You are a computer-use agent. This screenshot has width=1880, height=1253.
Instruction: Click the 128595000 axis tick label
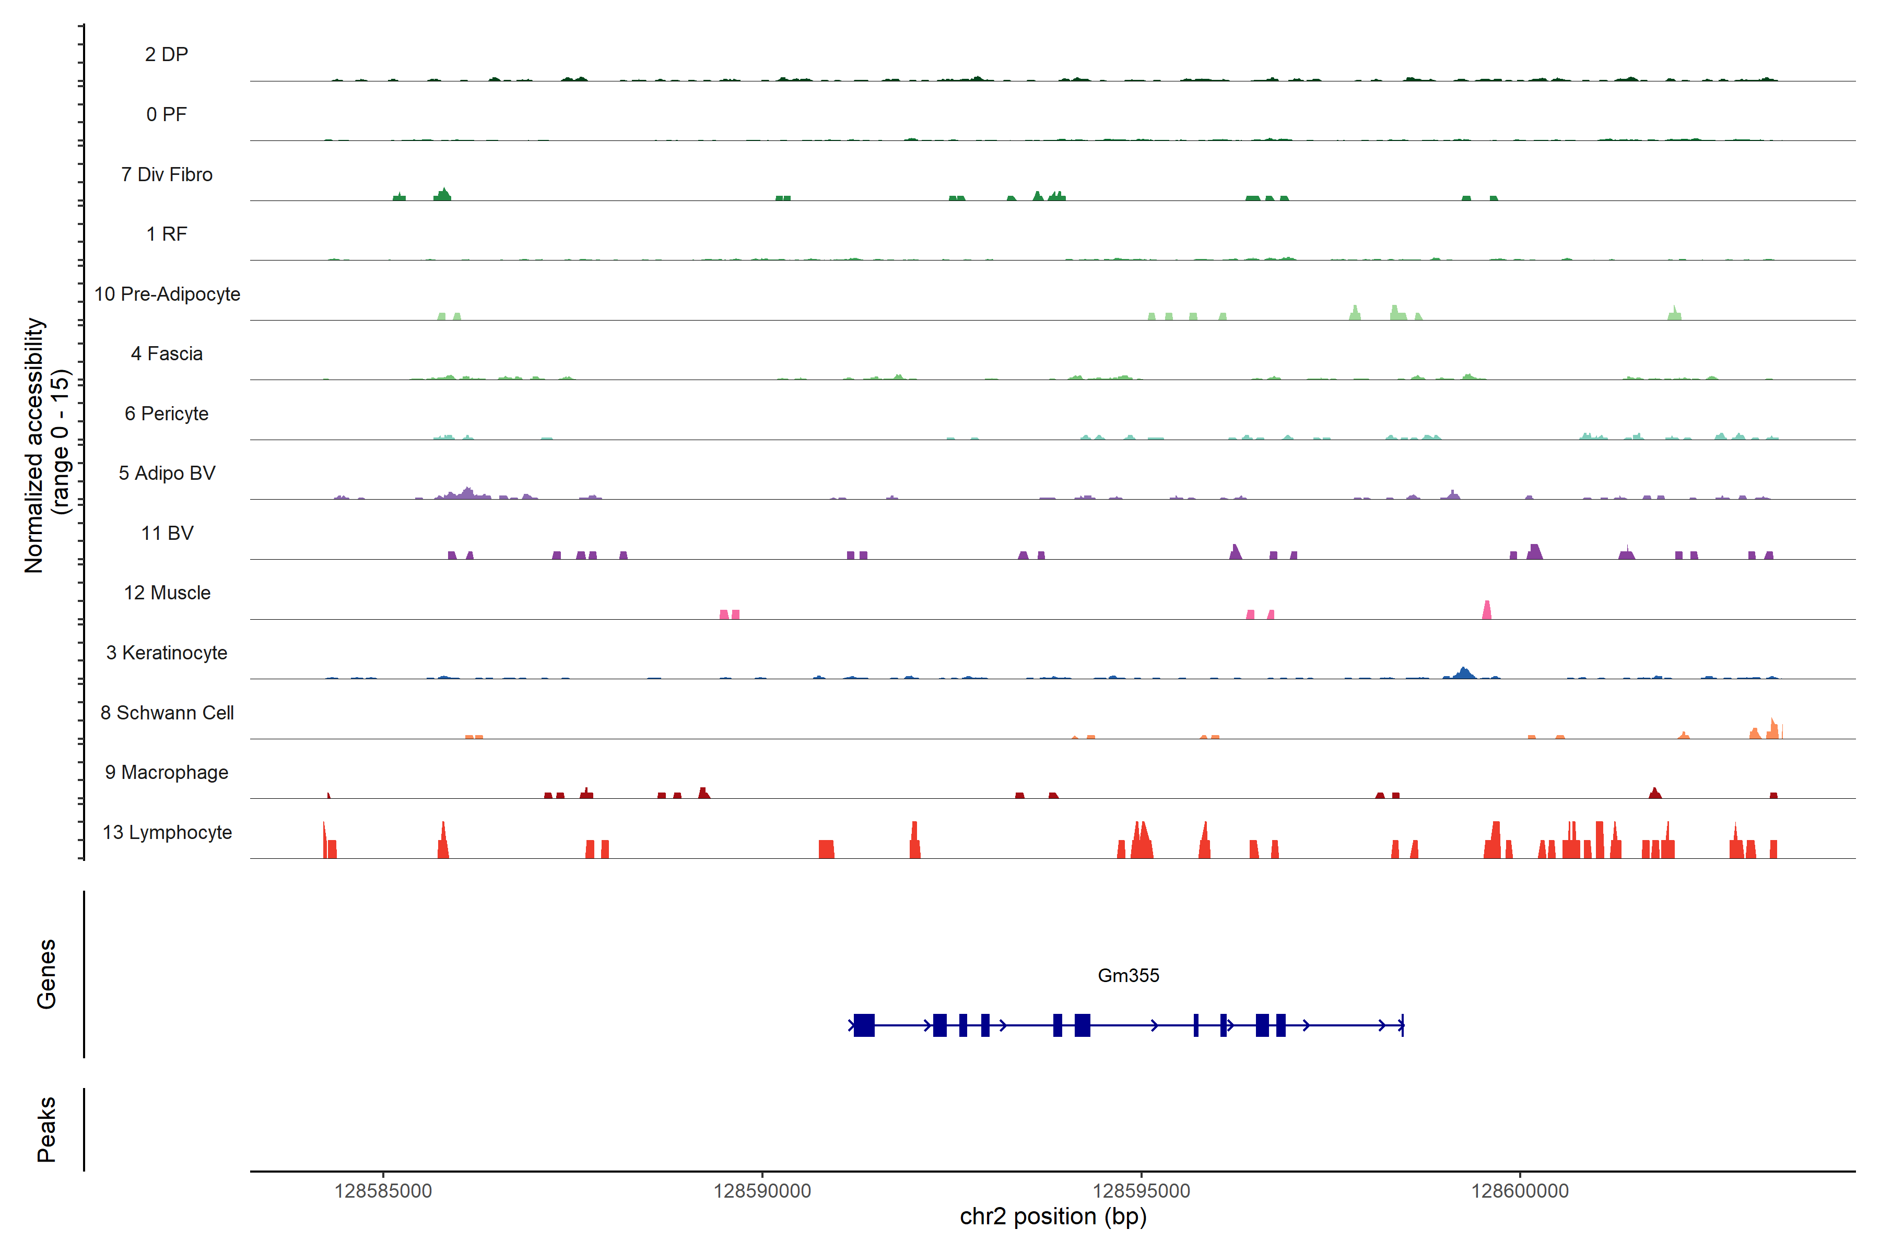tap(1141, 1191)
